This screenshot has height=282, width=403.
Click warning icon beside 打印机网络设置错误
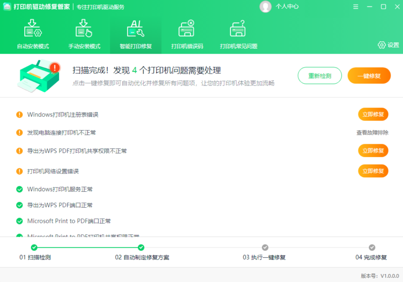(x=19, y=171)
